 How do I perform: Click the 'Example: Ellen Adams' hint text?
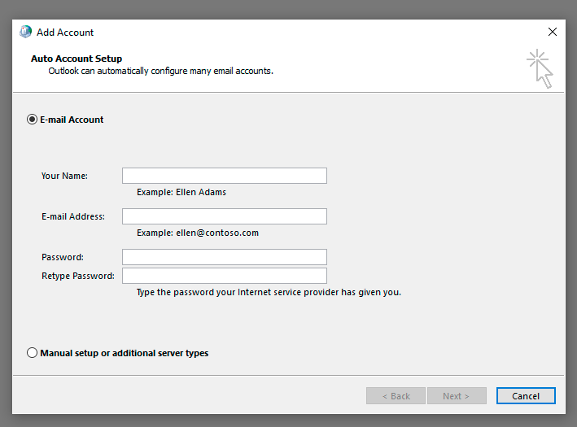pyautogui.click(x=181, y=193)
